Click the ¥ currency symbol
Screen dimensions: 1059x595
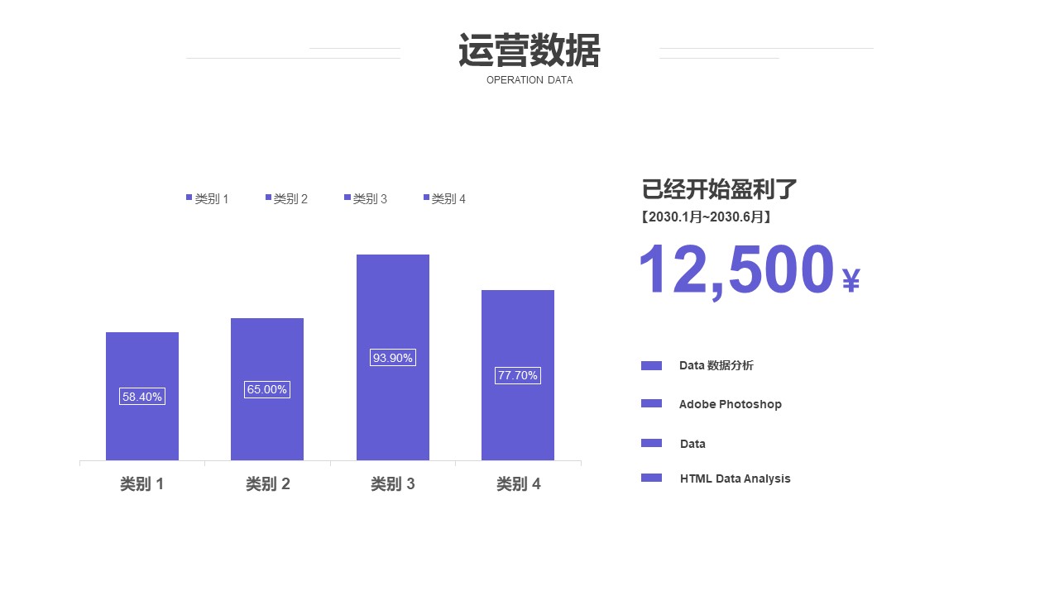point(851,281)
